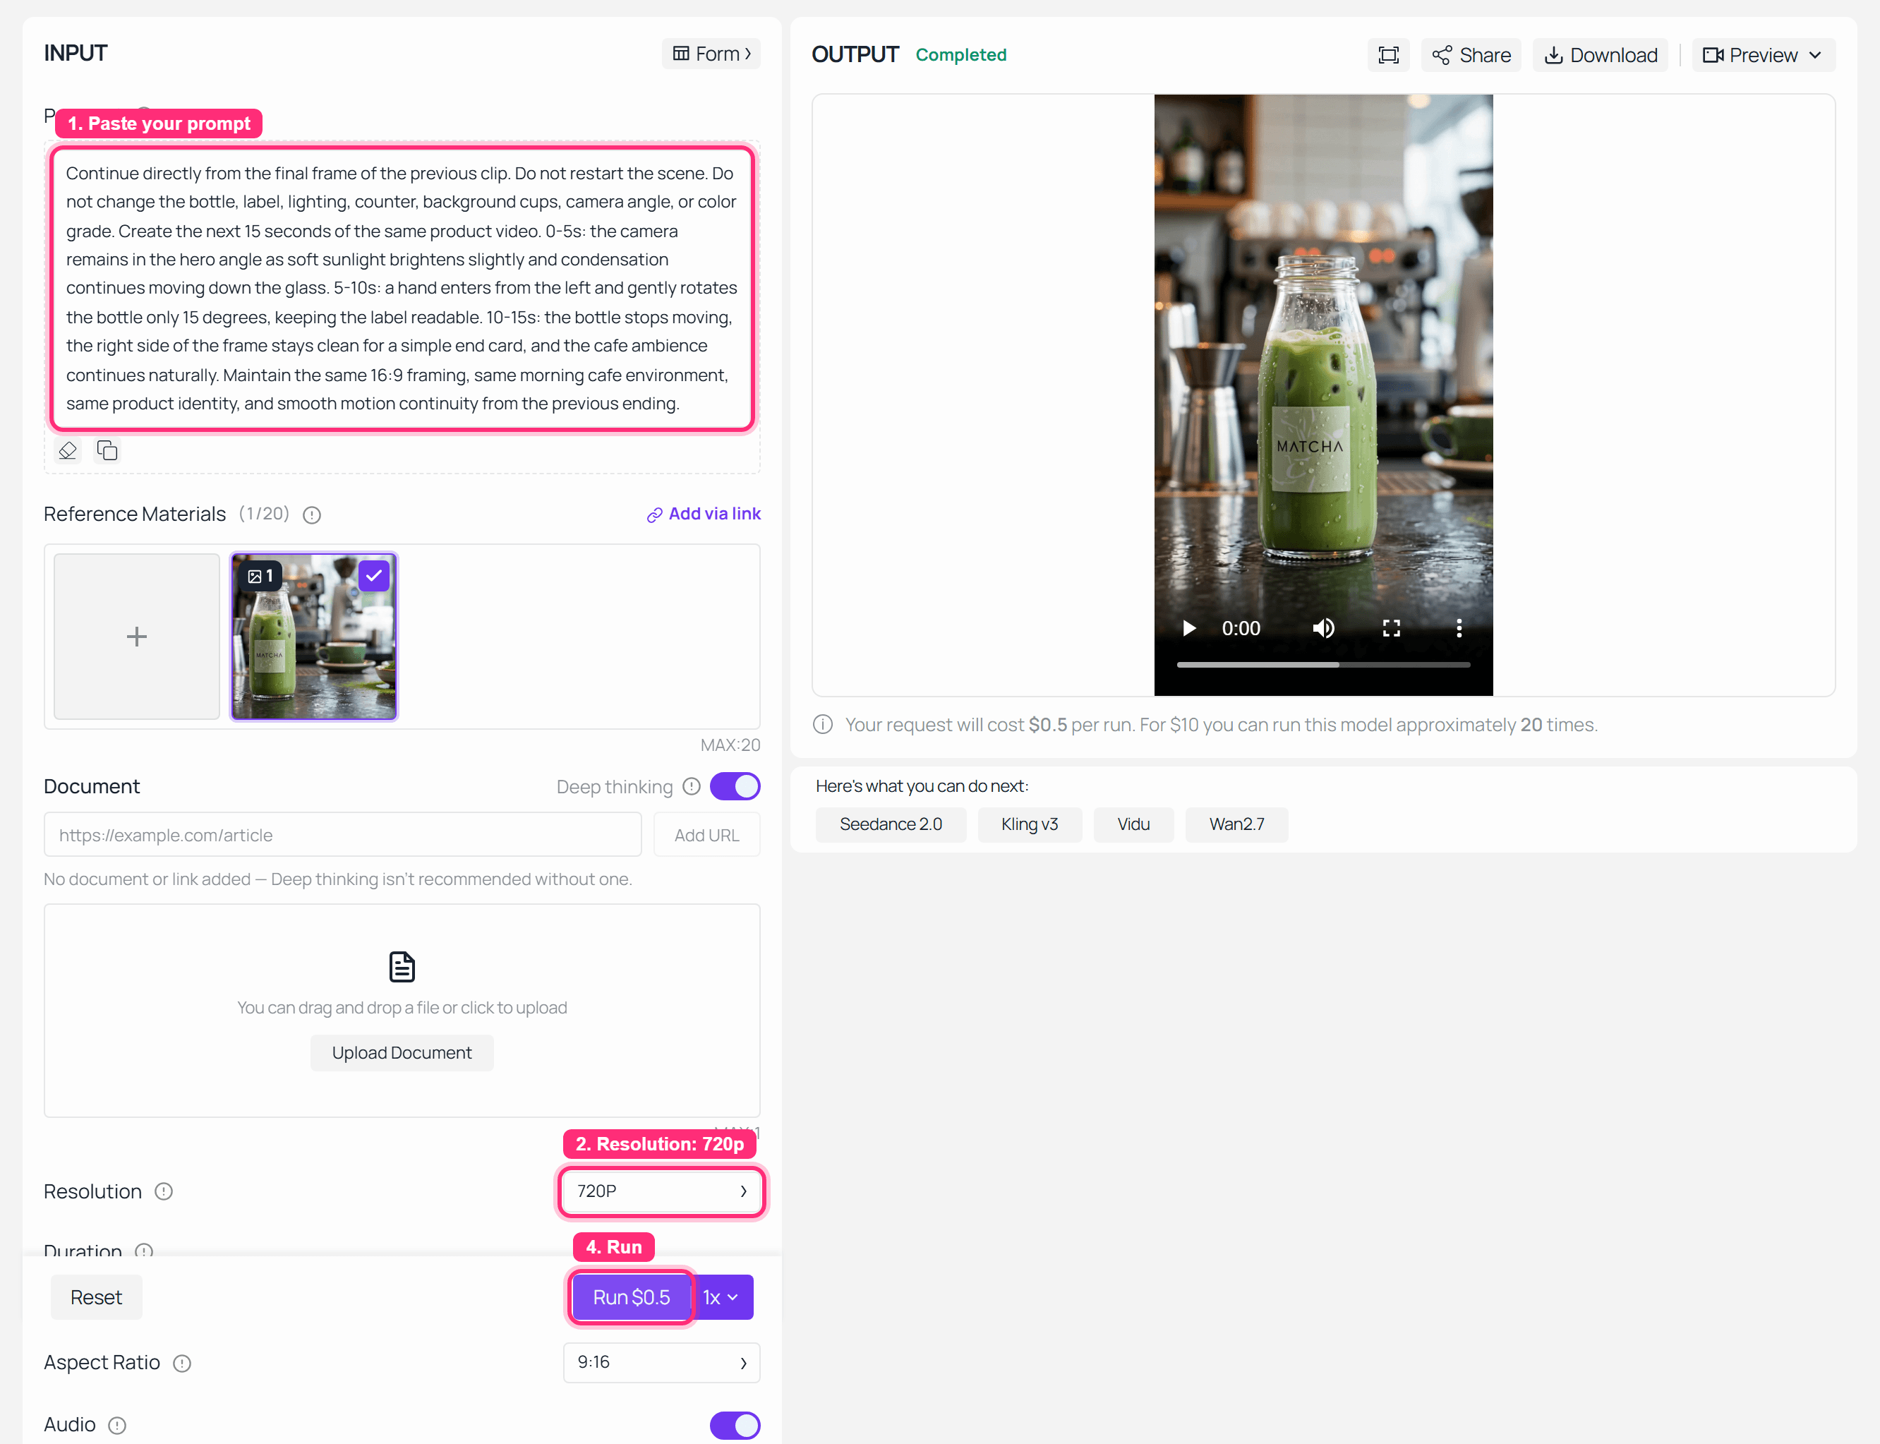This screenshot has height=1444, width=1880.
Task: Switch input view with the Form button
Action: [x=711, y=54]
